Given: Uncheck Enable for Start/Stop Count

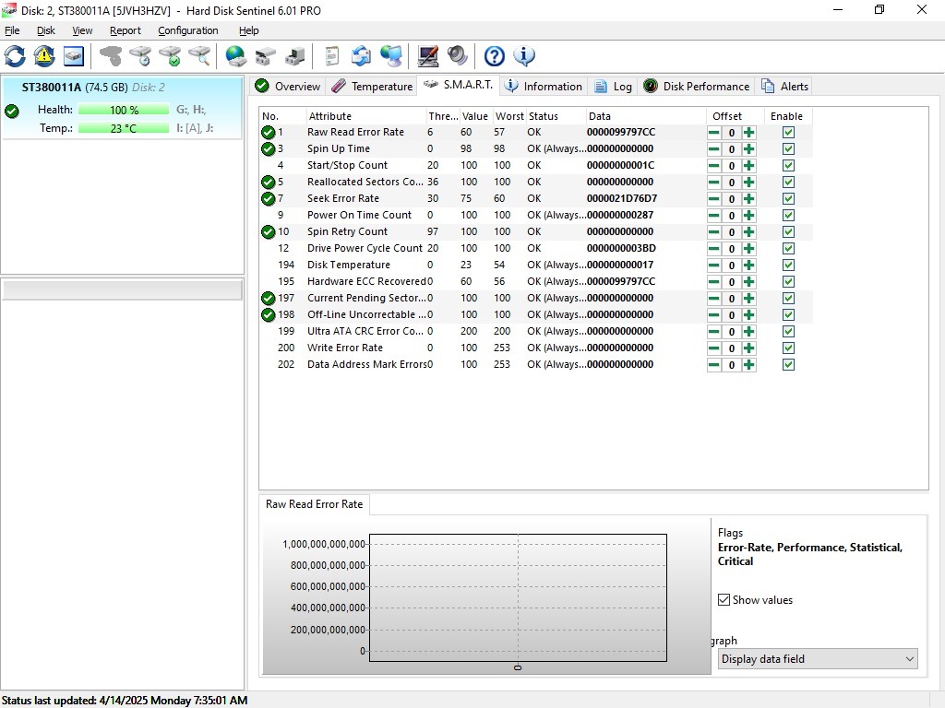Looking at the screenshot, I should pos(788,166).
